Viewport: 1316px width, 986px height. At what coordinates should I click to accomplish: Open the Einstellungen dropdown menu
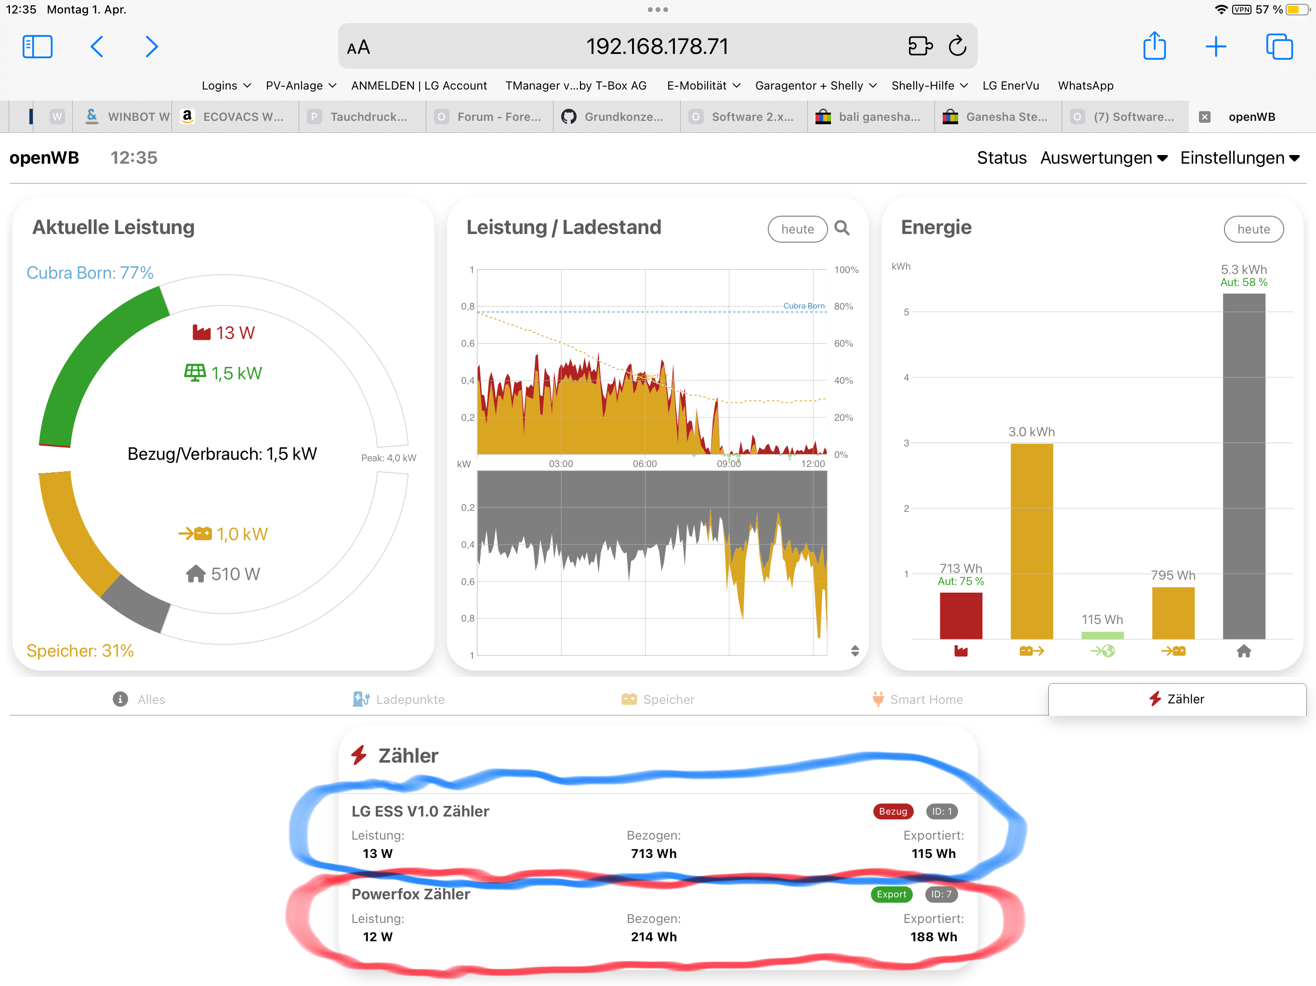[1239, 157]
